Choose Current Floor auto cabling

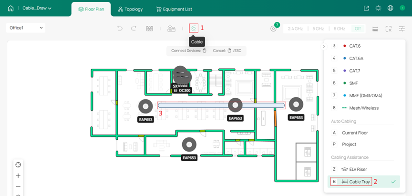[355, 133]
